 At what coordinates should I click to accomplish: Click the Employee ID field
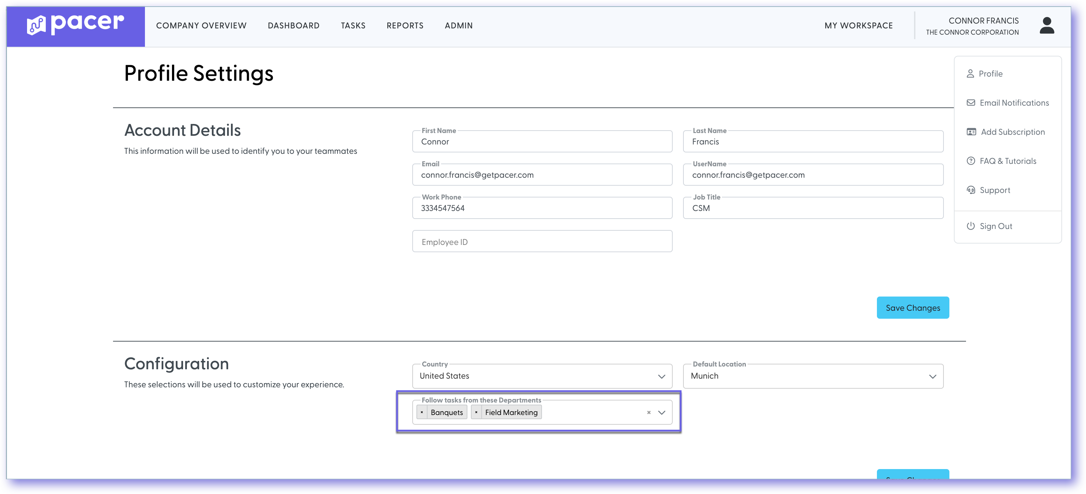(x=542, y=241)
